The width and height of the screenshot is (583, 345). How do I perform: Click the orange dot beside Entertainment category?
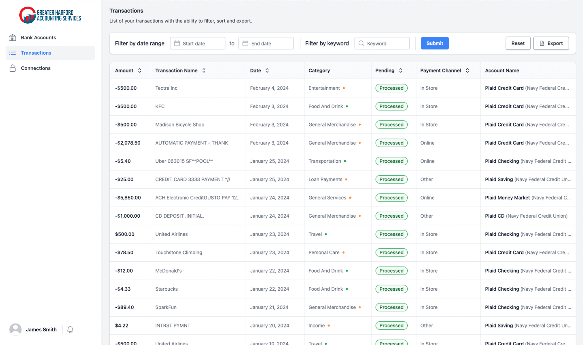click(x=344, y=88)
